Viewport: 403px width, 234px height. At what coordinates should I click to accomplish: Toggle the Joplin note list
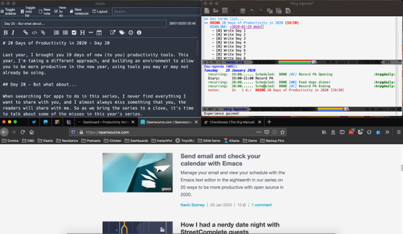pyautogui.click(x=28, y=11)
